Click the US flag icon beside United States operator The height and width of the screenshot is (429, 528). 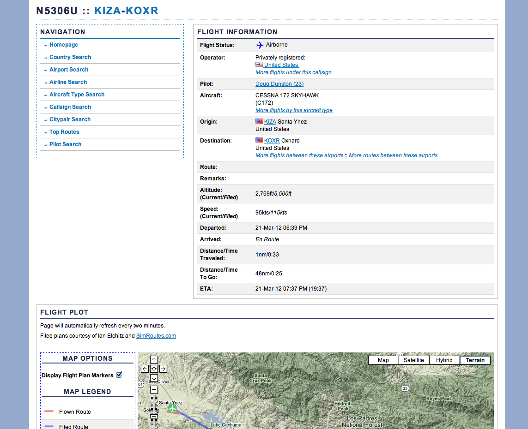point(259,64)
